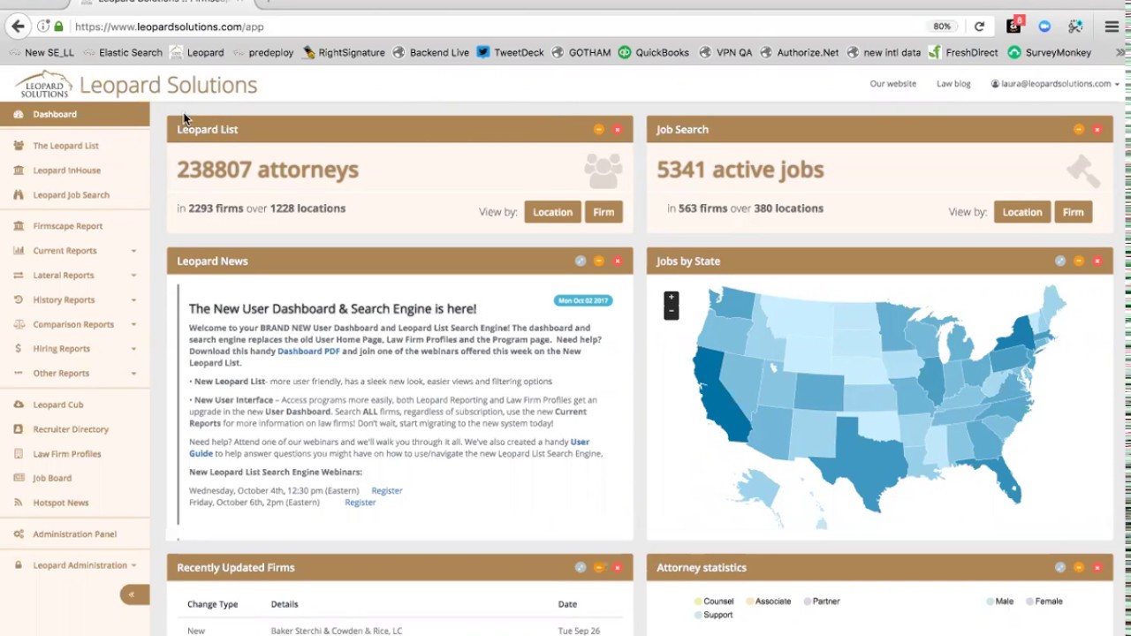
Task: Zoom out on the Jobs by State map
Action: [672, 312]
